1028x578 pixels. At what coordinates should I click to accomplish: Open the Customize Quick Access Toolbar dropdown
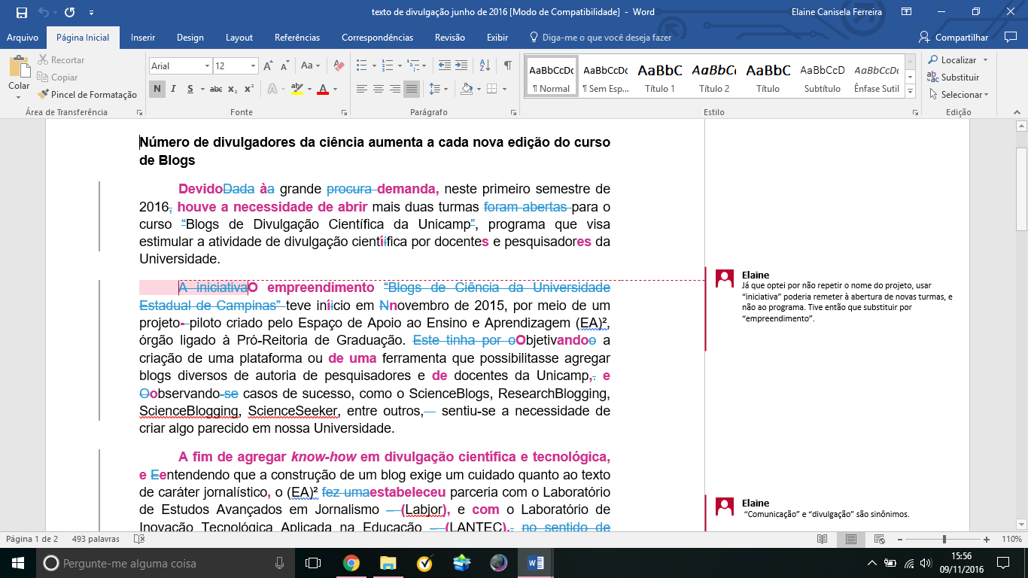point(92,13)
